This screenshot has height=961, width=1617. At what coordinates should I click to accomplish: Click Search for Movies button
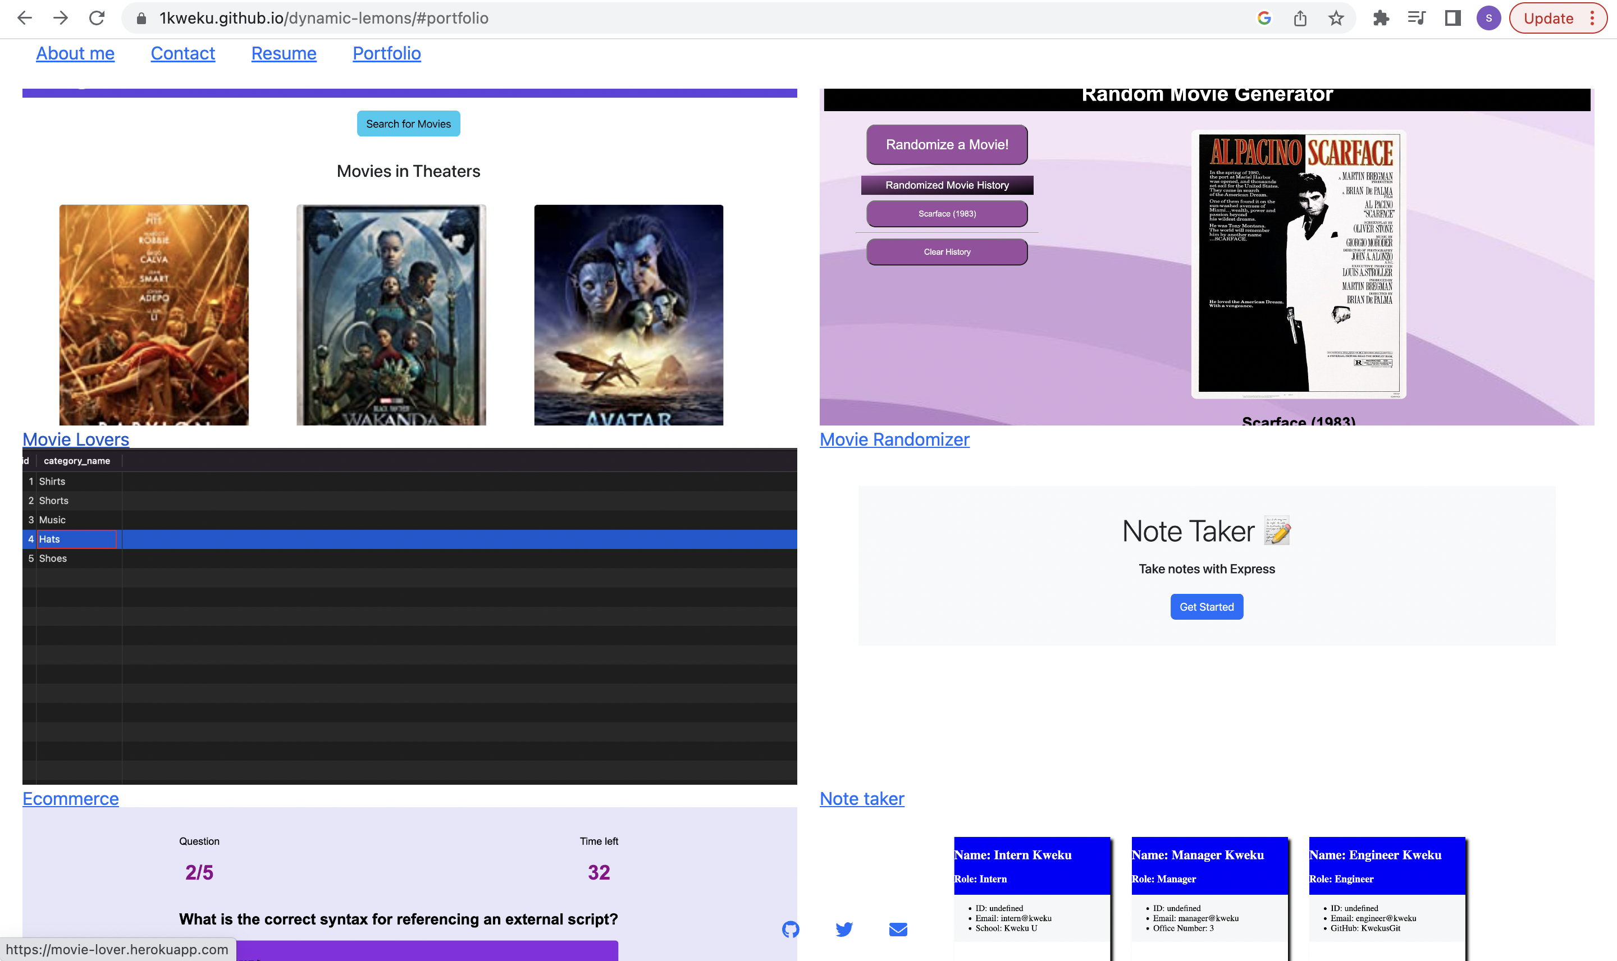(x=409, y=123)
